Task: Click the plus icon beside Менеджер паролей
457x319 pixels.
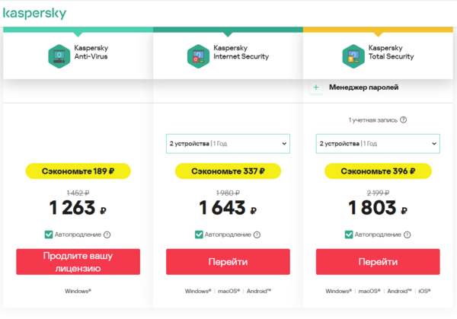Action: coord(317,88)
